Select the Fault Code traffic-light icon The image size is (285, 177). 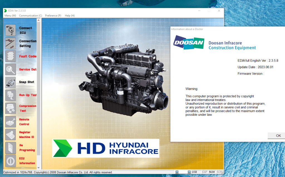(11, 56)
